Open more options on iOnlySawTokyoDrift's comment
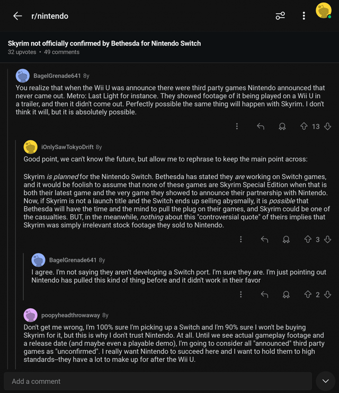The height and width of the screenshot is (393, 339). pyautogui.click(x=241, y=239)
